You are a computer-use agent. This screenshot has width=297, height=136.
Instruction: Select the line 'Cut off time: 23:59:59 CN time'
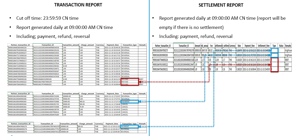[x=47, y=18]
